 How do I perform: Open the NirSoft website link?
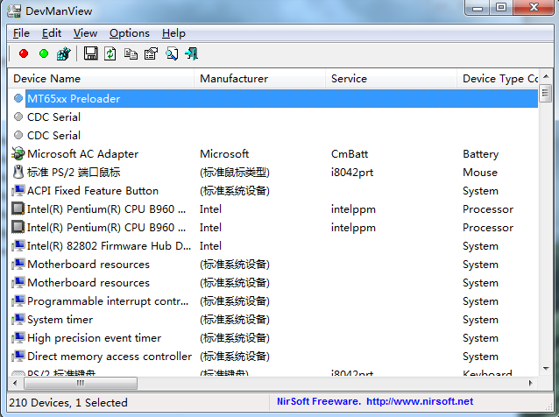pyautogui.click(x=420, y=402)
